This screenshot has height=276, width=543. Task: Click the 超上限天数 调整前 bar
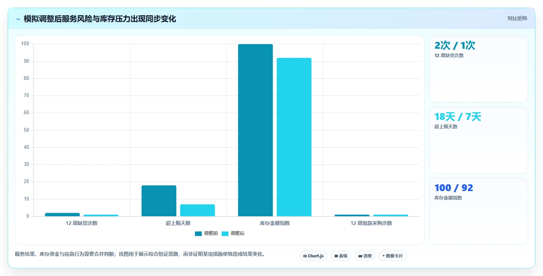pos(159,201)
